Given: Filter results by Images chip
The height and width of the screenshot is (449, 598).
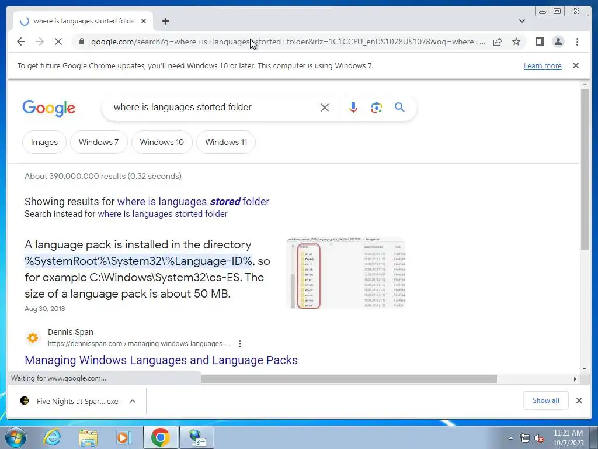Looking at the screenshot, I should click(x=44, y=142).
